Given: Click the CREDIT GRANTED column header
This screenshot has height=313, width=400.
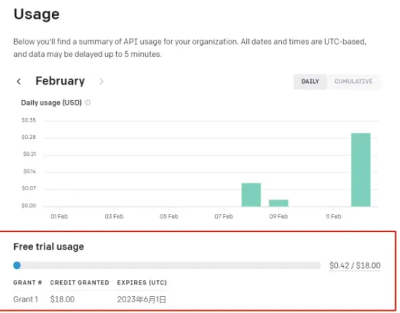Looking at the screenshot, I should tap(80, 283).
